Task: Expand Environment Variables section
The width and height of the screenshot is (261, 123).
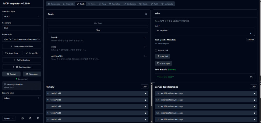Action: pyautogui.click(x=22, y=46)
